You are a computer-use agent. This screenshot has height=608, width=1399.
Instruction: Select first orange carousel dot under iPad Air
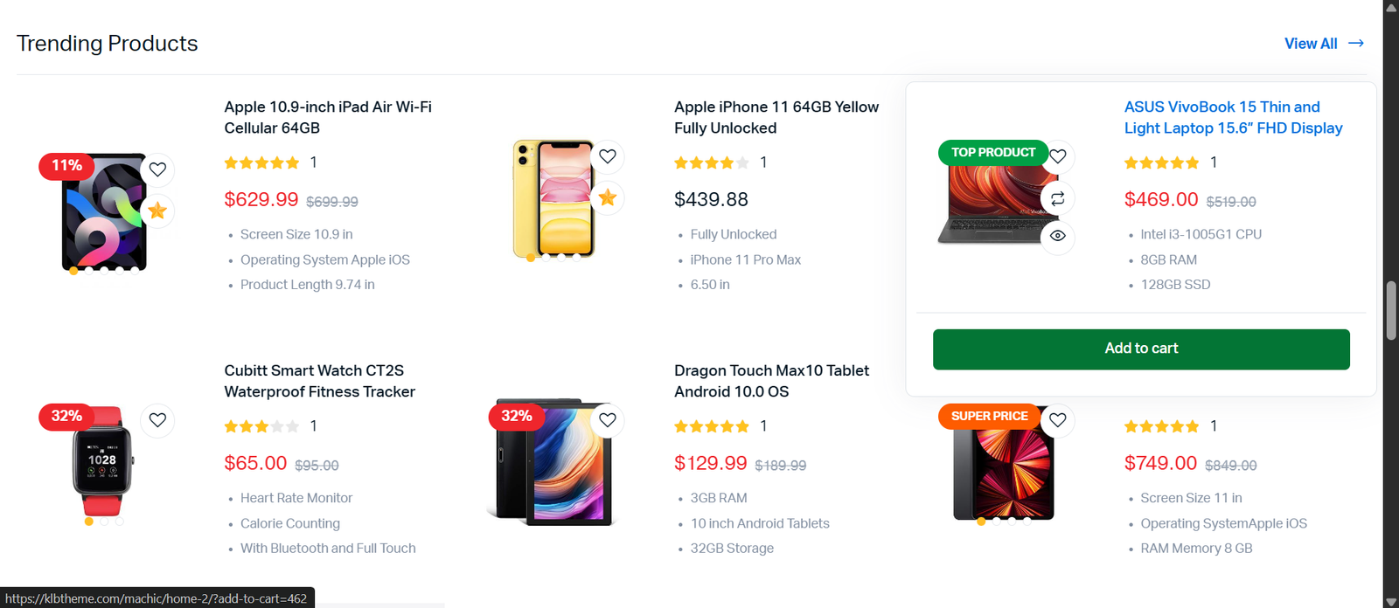point(73,271)
